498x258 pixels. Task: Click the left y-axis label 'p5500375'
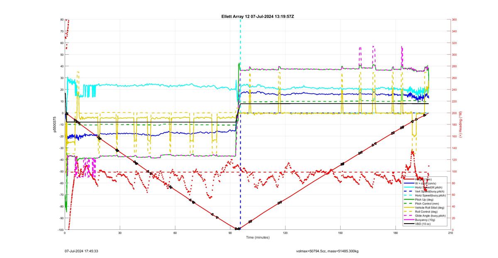(x=55, y=124)
